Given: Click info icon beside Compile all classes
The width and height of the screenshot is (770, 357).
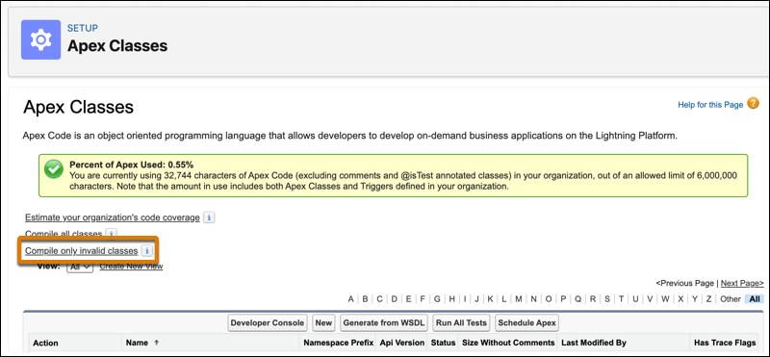Looking at the screenshot, I should [x=112, y=234].
